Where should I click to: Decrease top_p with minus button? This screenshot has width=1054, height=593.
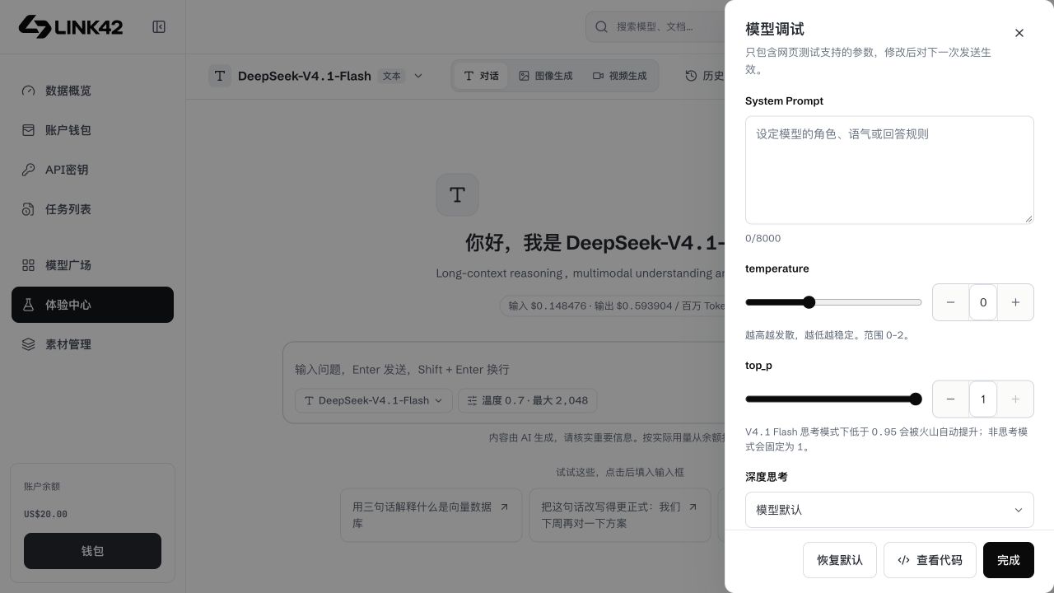[x=950, y=399]
